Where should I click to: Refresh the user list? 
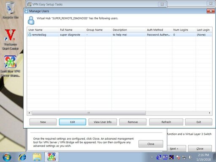[x=166, y=122]
